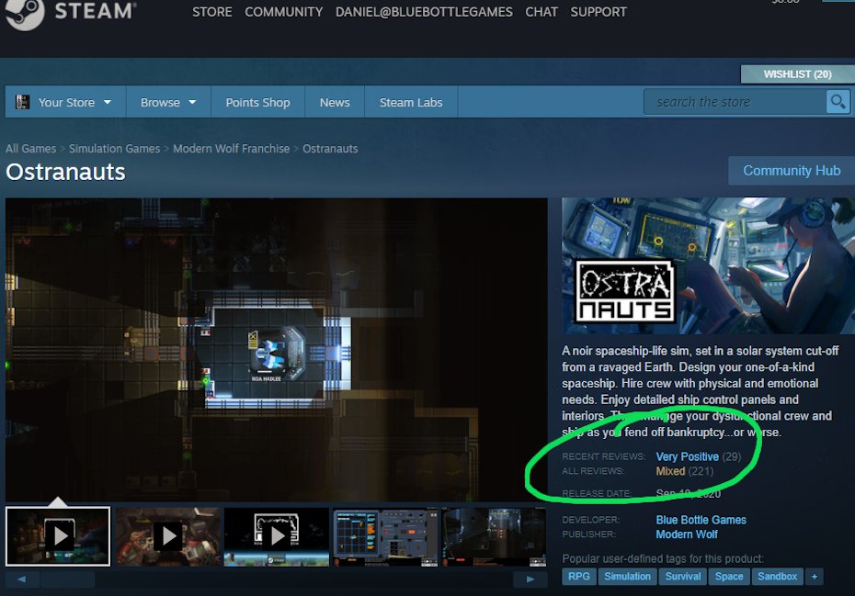Click the Your Store avatar icon

pyautogui.click(x=22, y=102)
